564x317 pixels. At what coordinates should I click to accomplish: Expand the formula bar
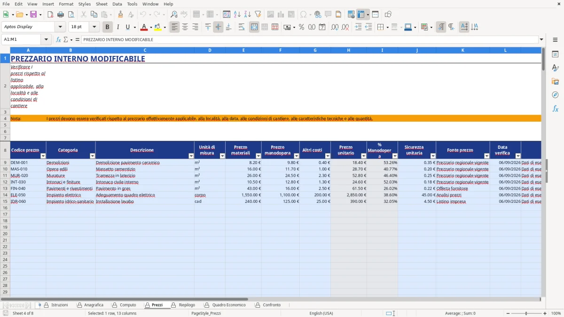[x=541, y=39]
